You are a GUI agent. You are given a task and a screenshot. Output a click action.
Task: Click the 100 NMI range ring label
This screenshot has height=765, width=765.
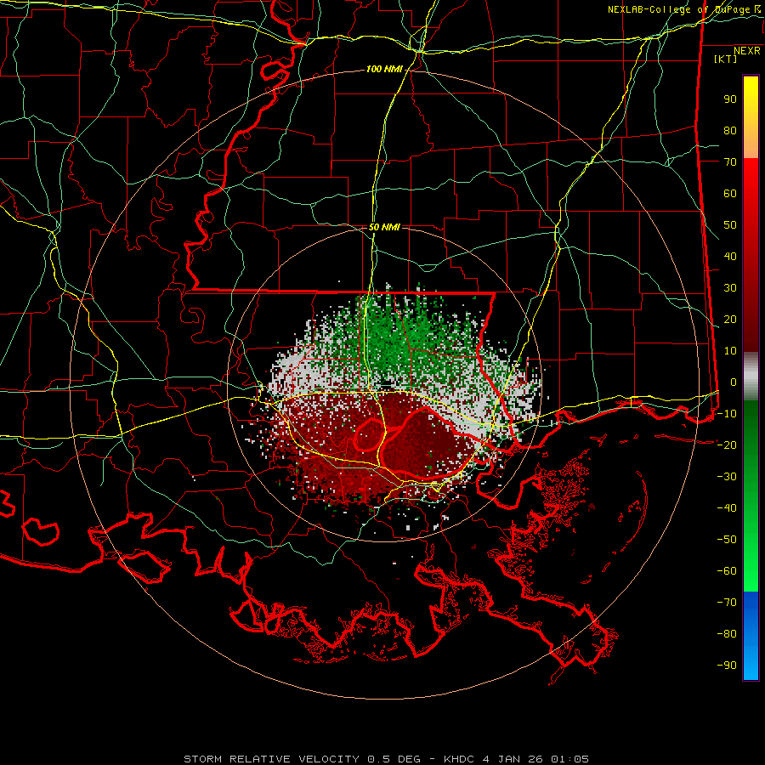[x=384, y=70]
